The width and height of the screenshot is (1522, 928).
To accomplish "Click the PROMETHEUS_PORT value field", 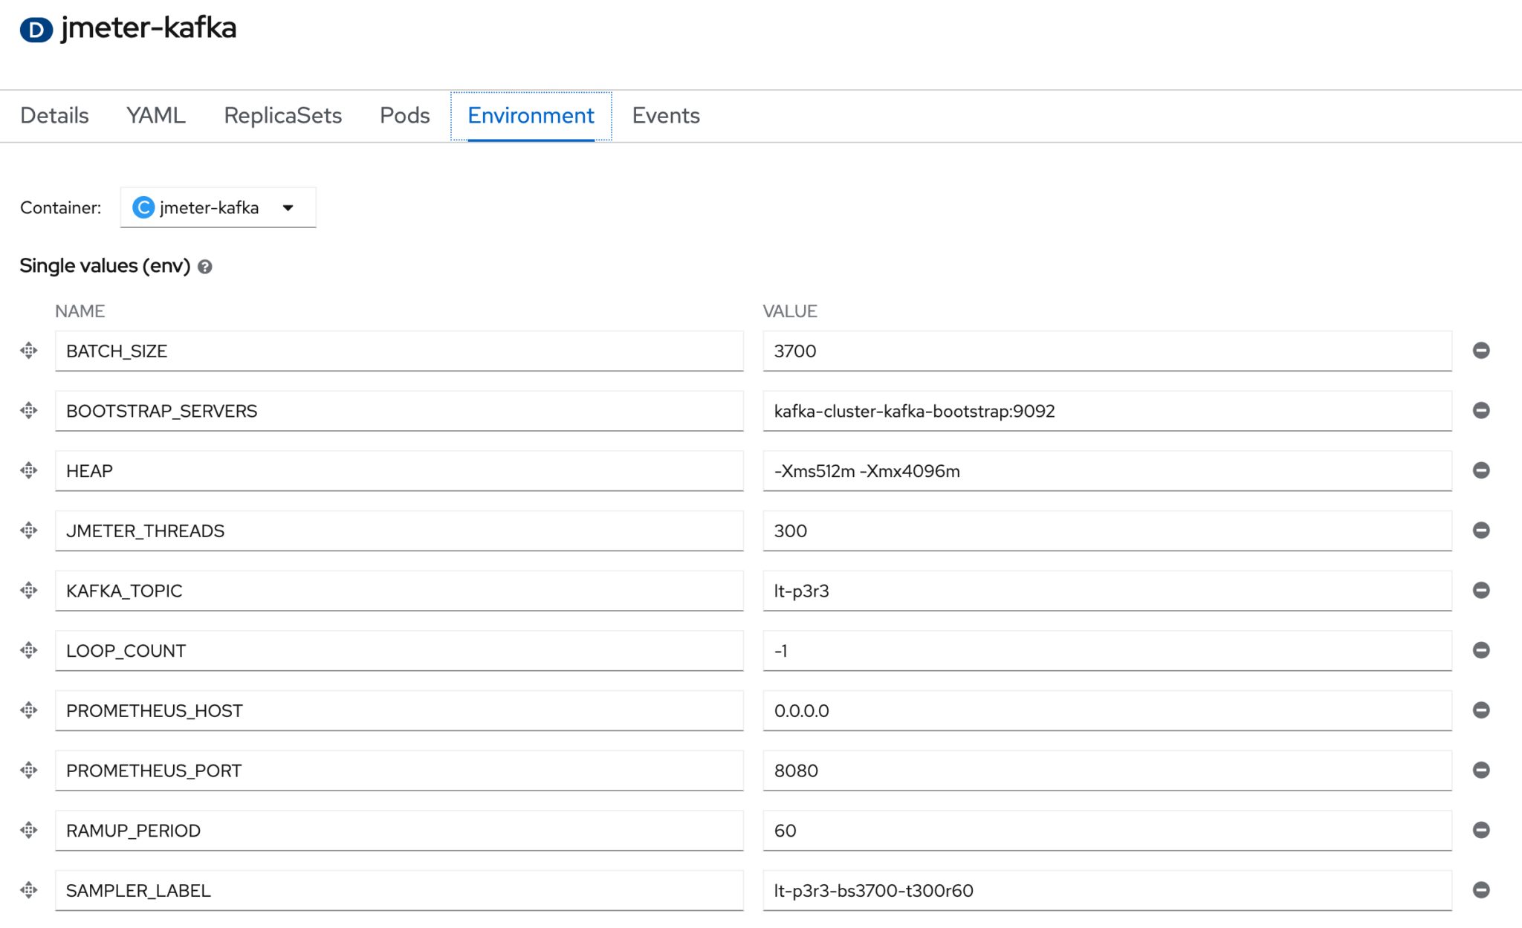I will (x=1106, y=770).
